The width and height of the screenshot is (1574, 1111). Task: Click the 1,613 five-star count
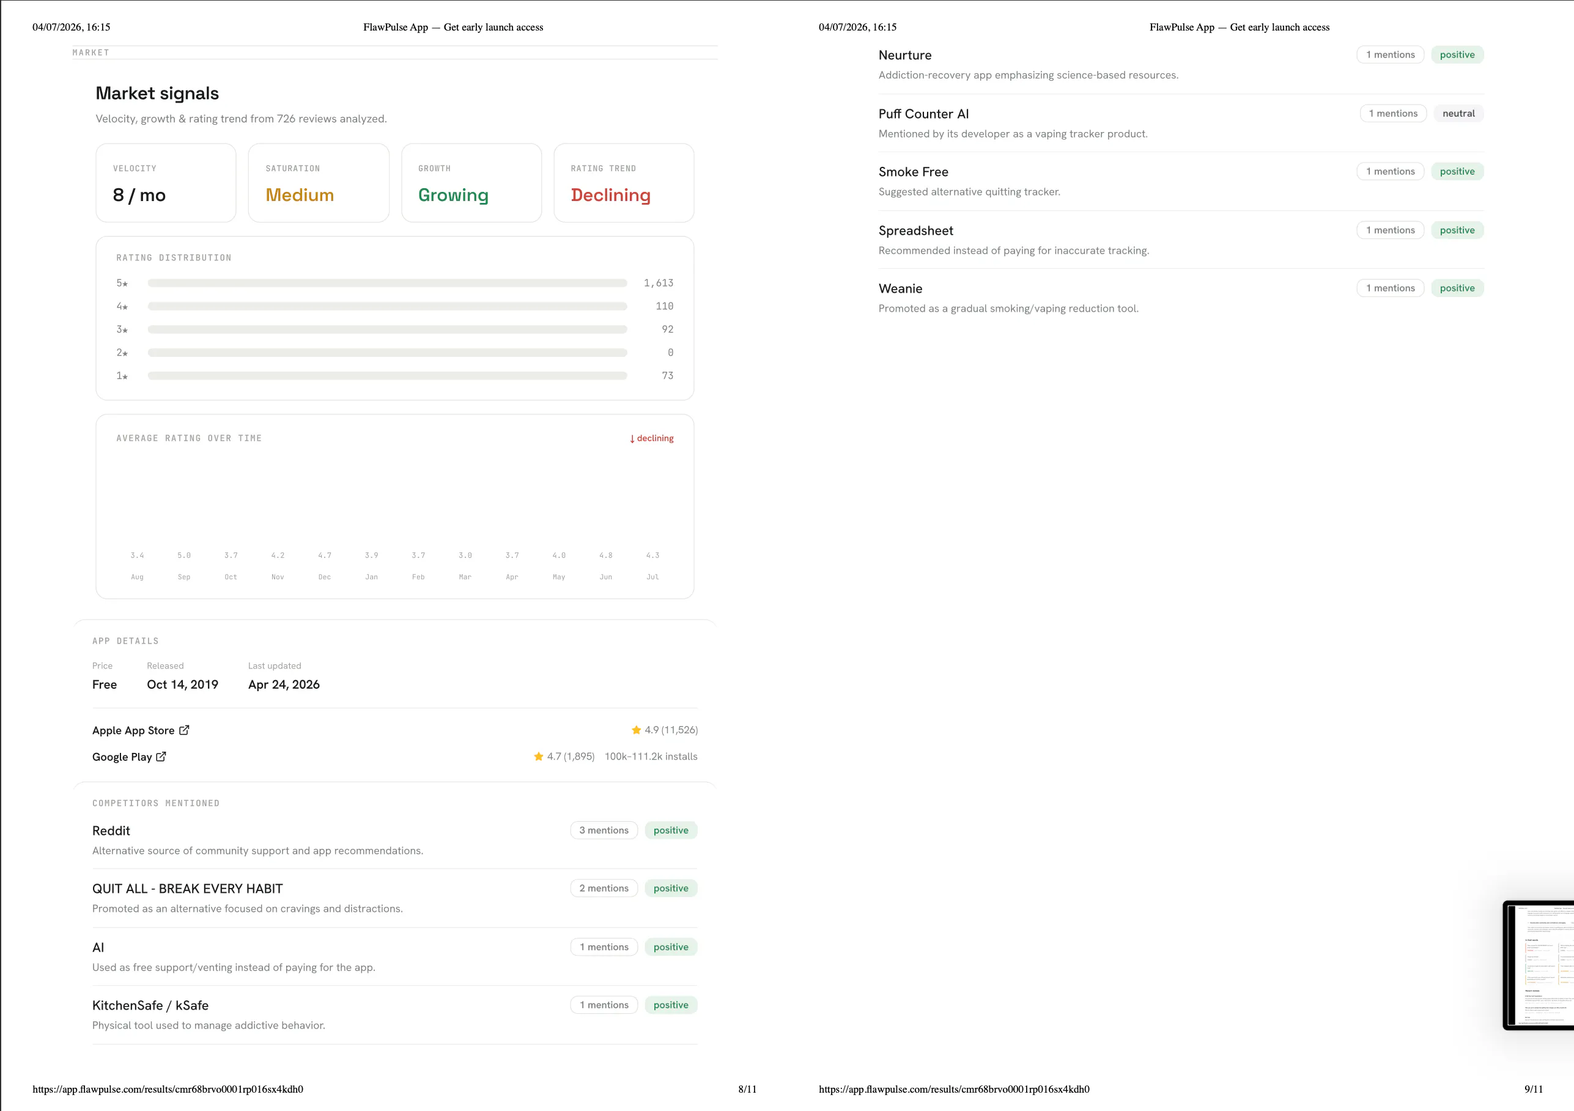tap(659, 283)
